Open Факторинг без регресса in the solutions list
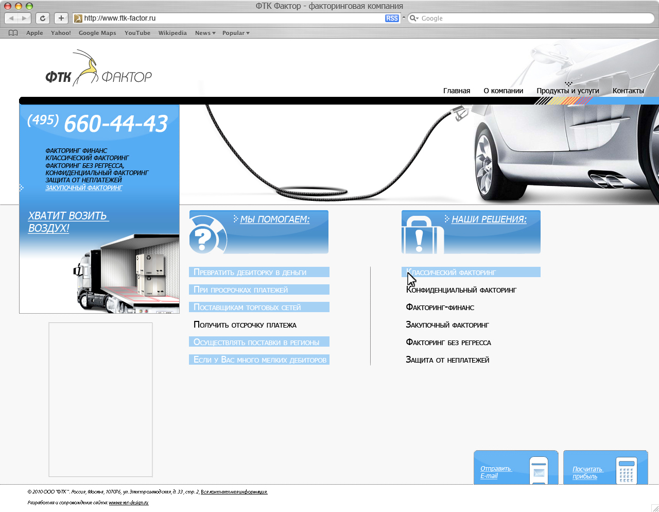Image resolution: width=659 pixels, height=512 pixels. (x=448, y=343)
